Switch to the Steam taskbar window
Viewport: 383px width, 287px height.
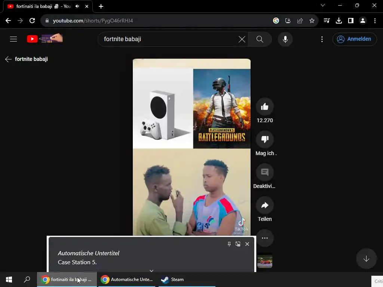point(187,280)
